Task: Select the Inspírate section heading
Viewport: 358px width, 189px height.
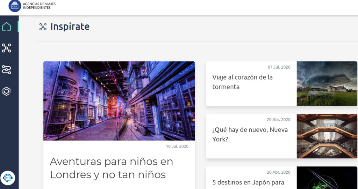Action: [x=70, y=27]
